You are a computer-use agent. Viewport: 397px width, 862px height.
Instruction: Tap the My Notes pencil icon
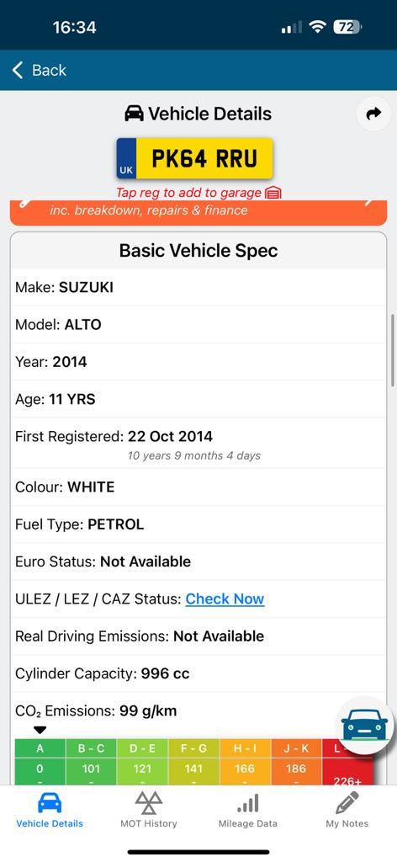click(x=347, y=802)
